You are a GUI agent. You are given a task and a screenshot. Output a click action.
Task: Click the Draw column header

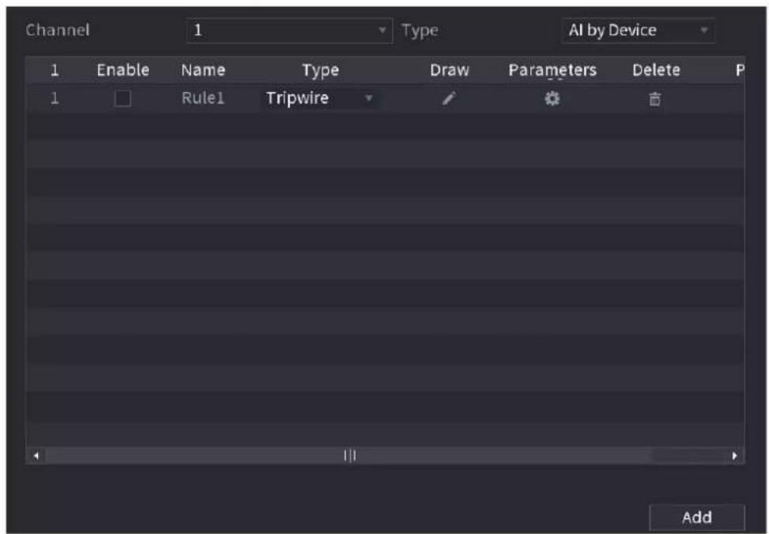point(449,70)
